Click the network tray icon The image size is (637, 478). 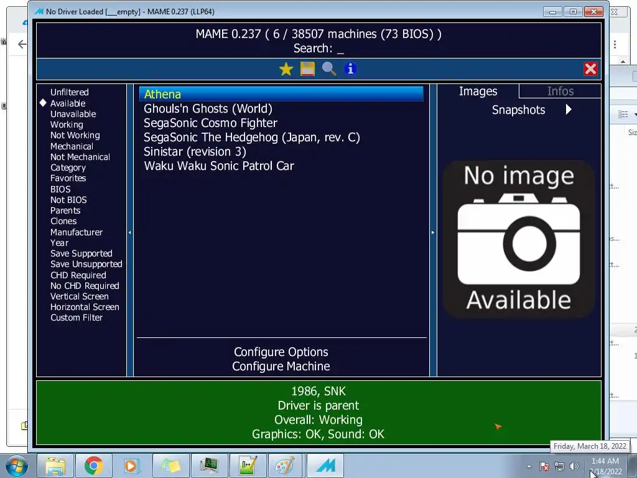[x=559, y=466]
